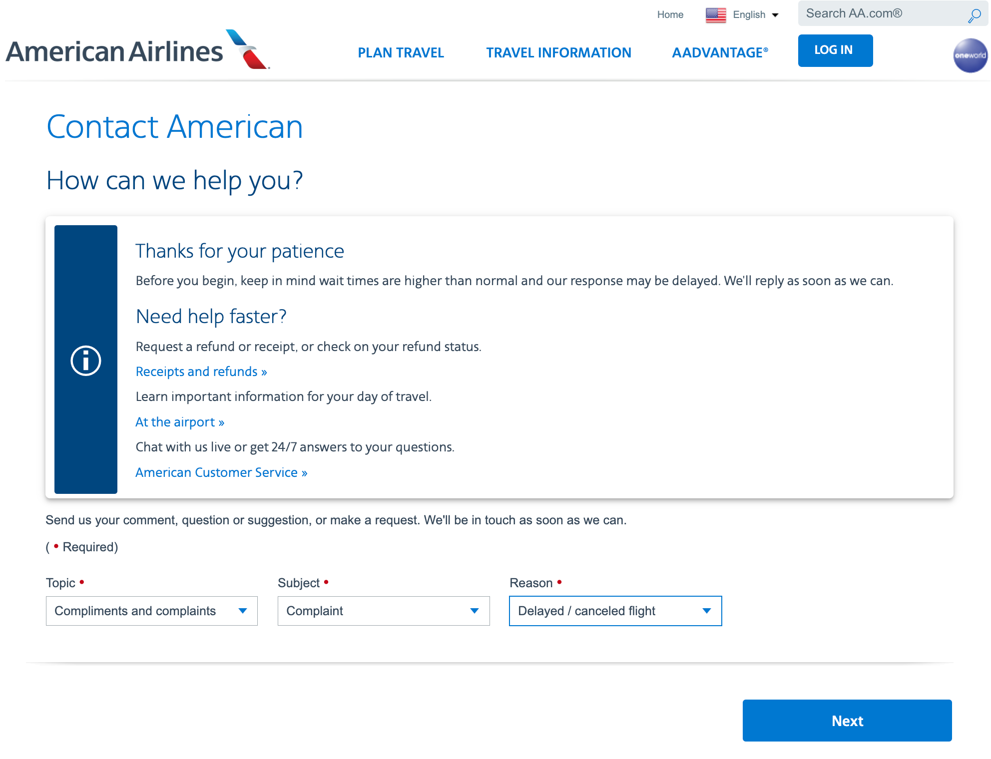This screenshot has width=991, height=759.
Task: Follow the At the airport link
Action: click(x=180, y=422)
